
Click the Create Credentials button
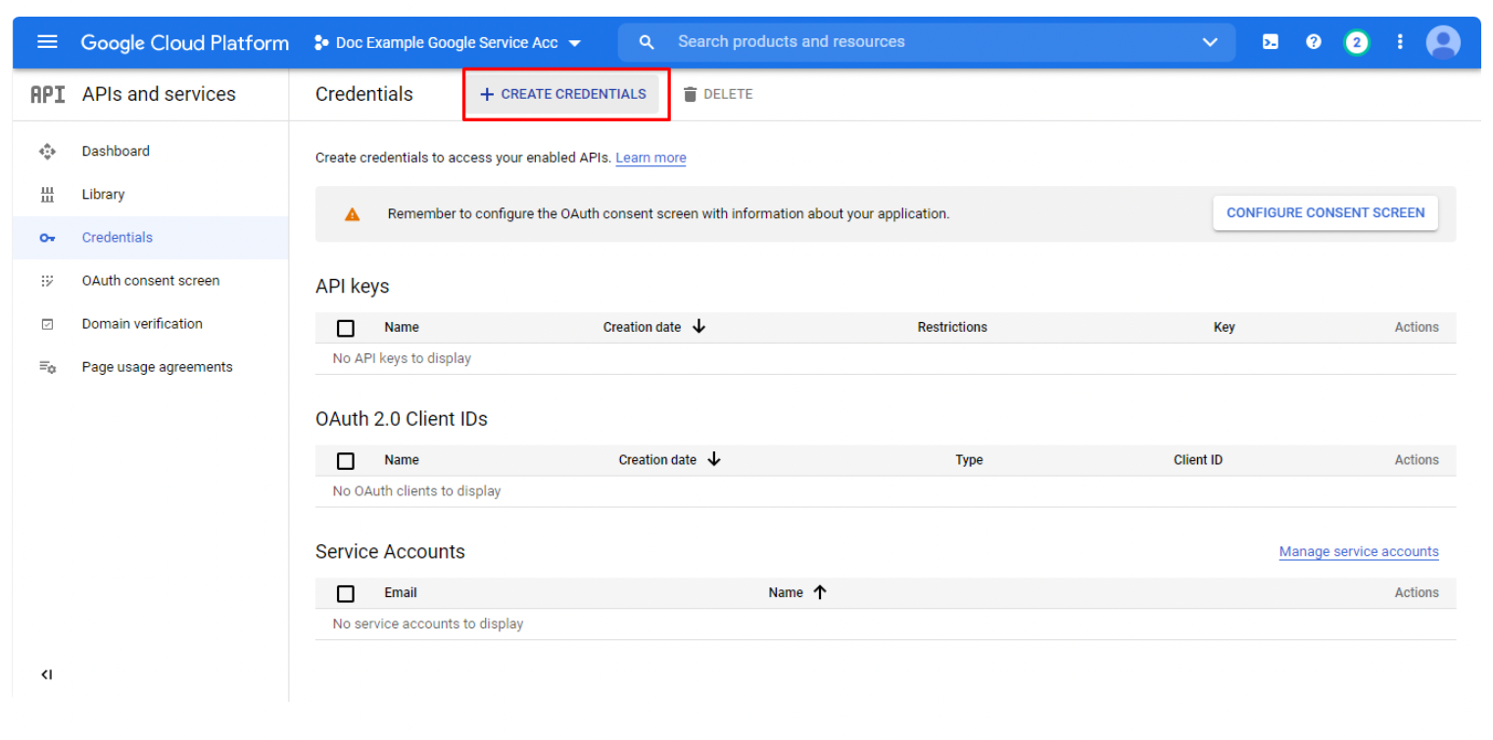(563, 94)
